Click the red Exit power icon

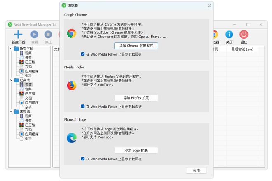click(x=244, y=35)
